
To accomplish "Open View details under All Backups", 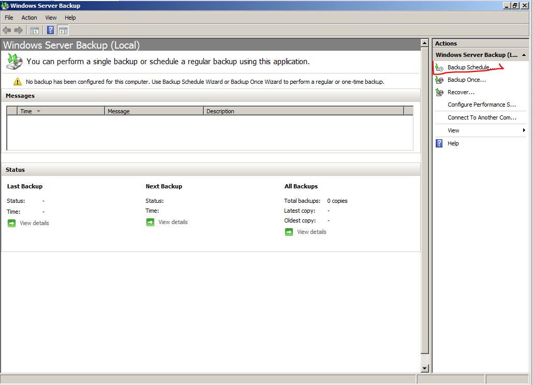I will (312, 232).
